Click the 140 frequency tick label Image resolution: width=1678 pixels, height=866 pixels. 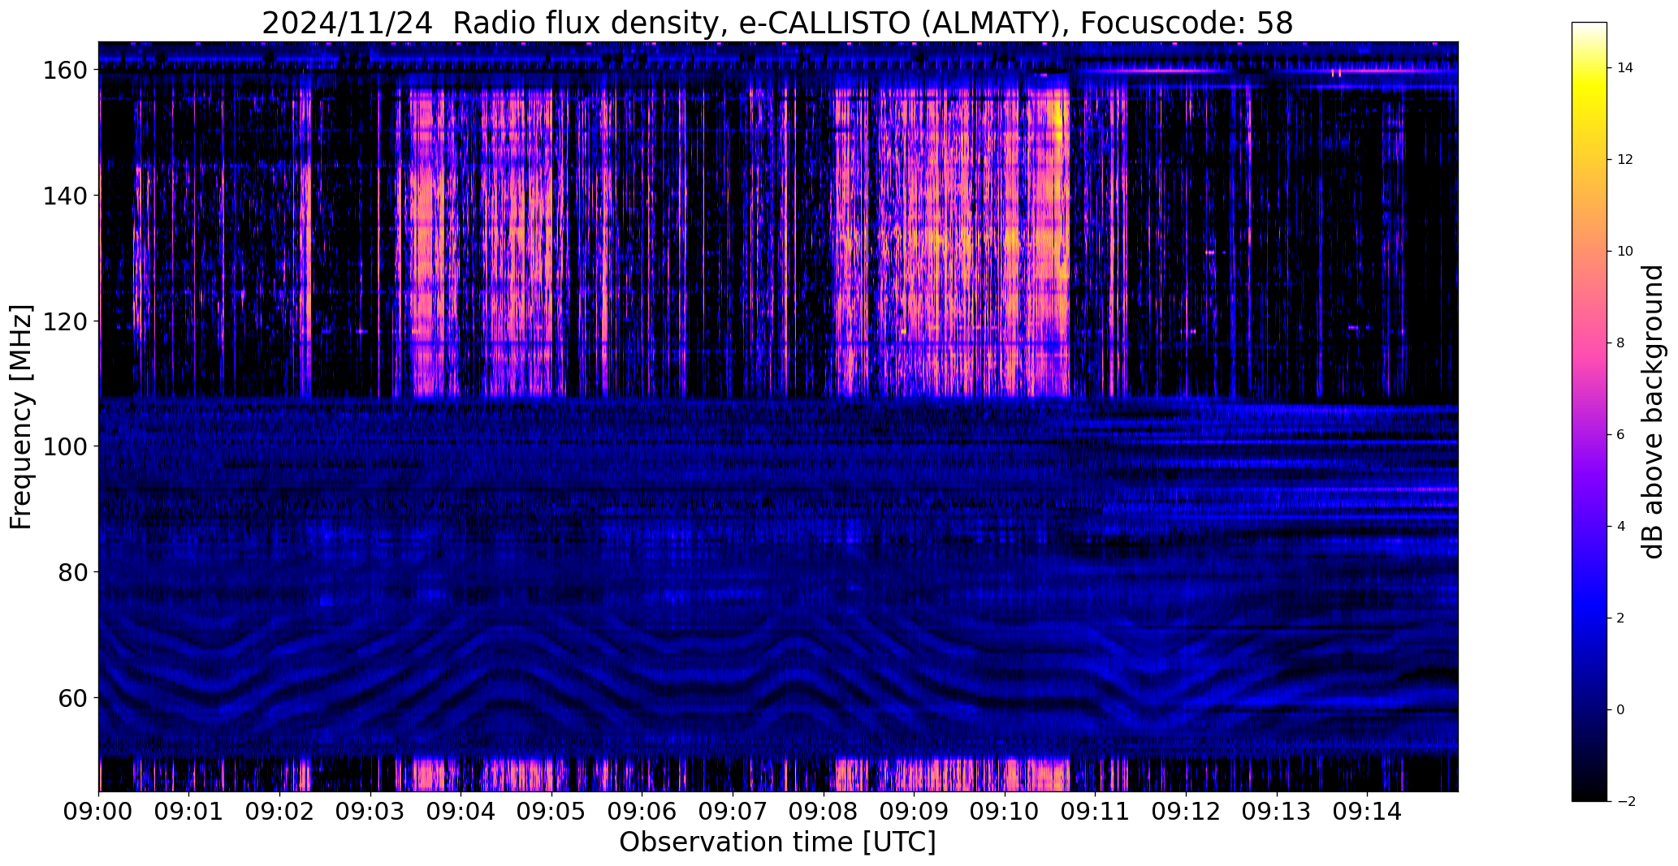[x=65, y=196]
